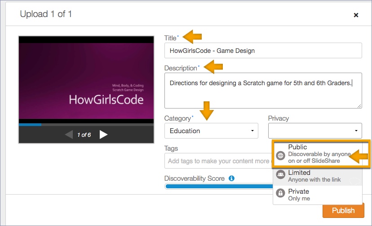Select the Public privacy option

[318, 154]
